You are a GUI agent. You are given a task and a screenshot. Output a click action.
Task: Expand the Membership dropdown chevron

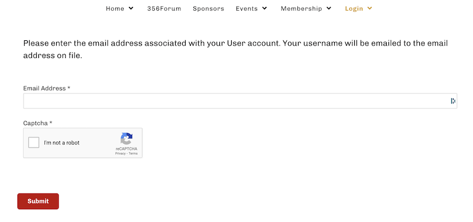pyautogui.click(x=329, y=8)
